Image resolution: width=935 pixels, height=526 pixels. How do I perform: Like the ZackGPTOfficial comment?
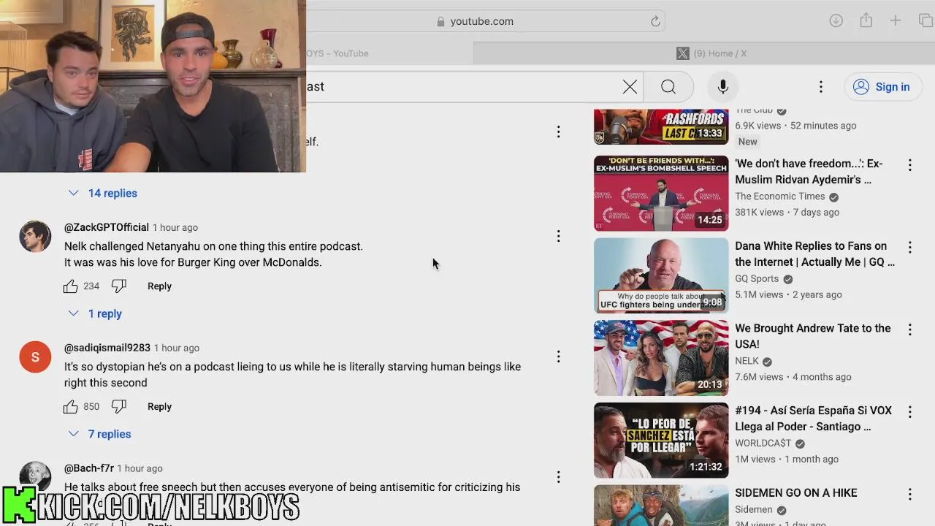click(x=70, y=286)
